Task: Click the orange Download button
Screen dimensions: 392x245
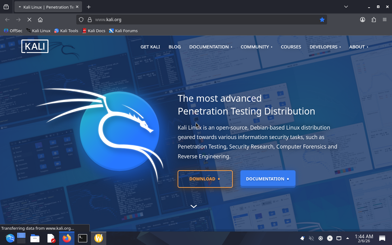Action: click(205, 179)
